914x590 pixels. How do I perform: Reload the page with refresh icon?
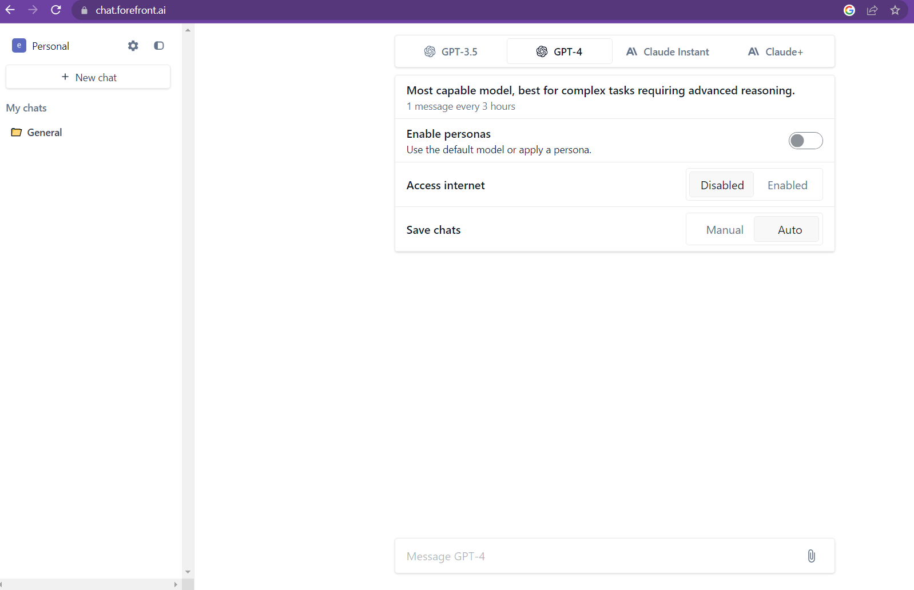coord(56,10)
